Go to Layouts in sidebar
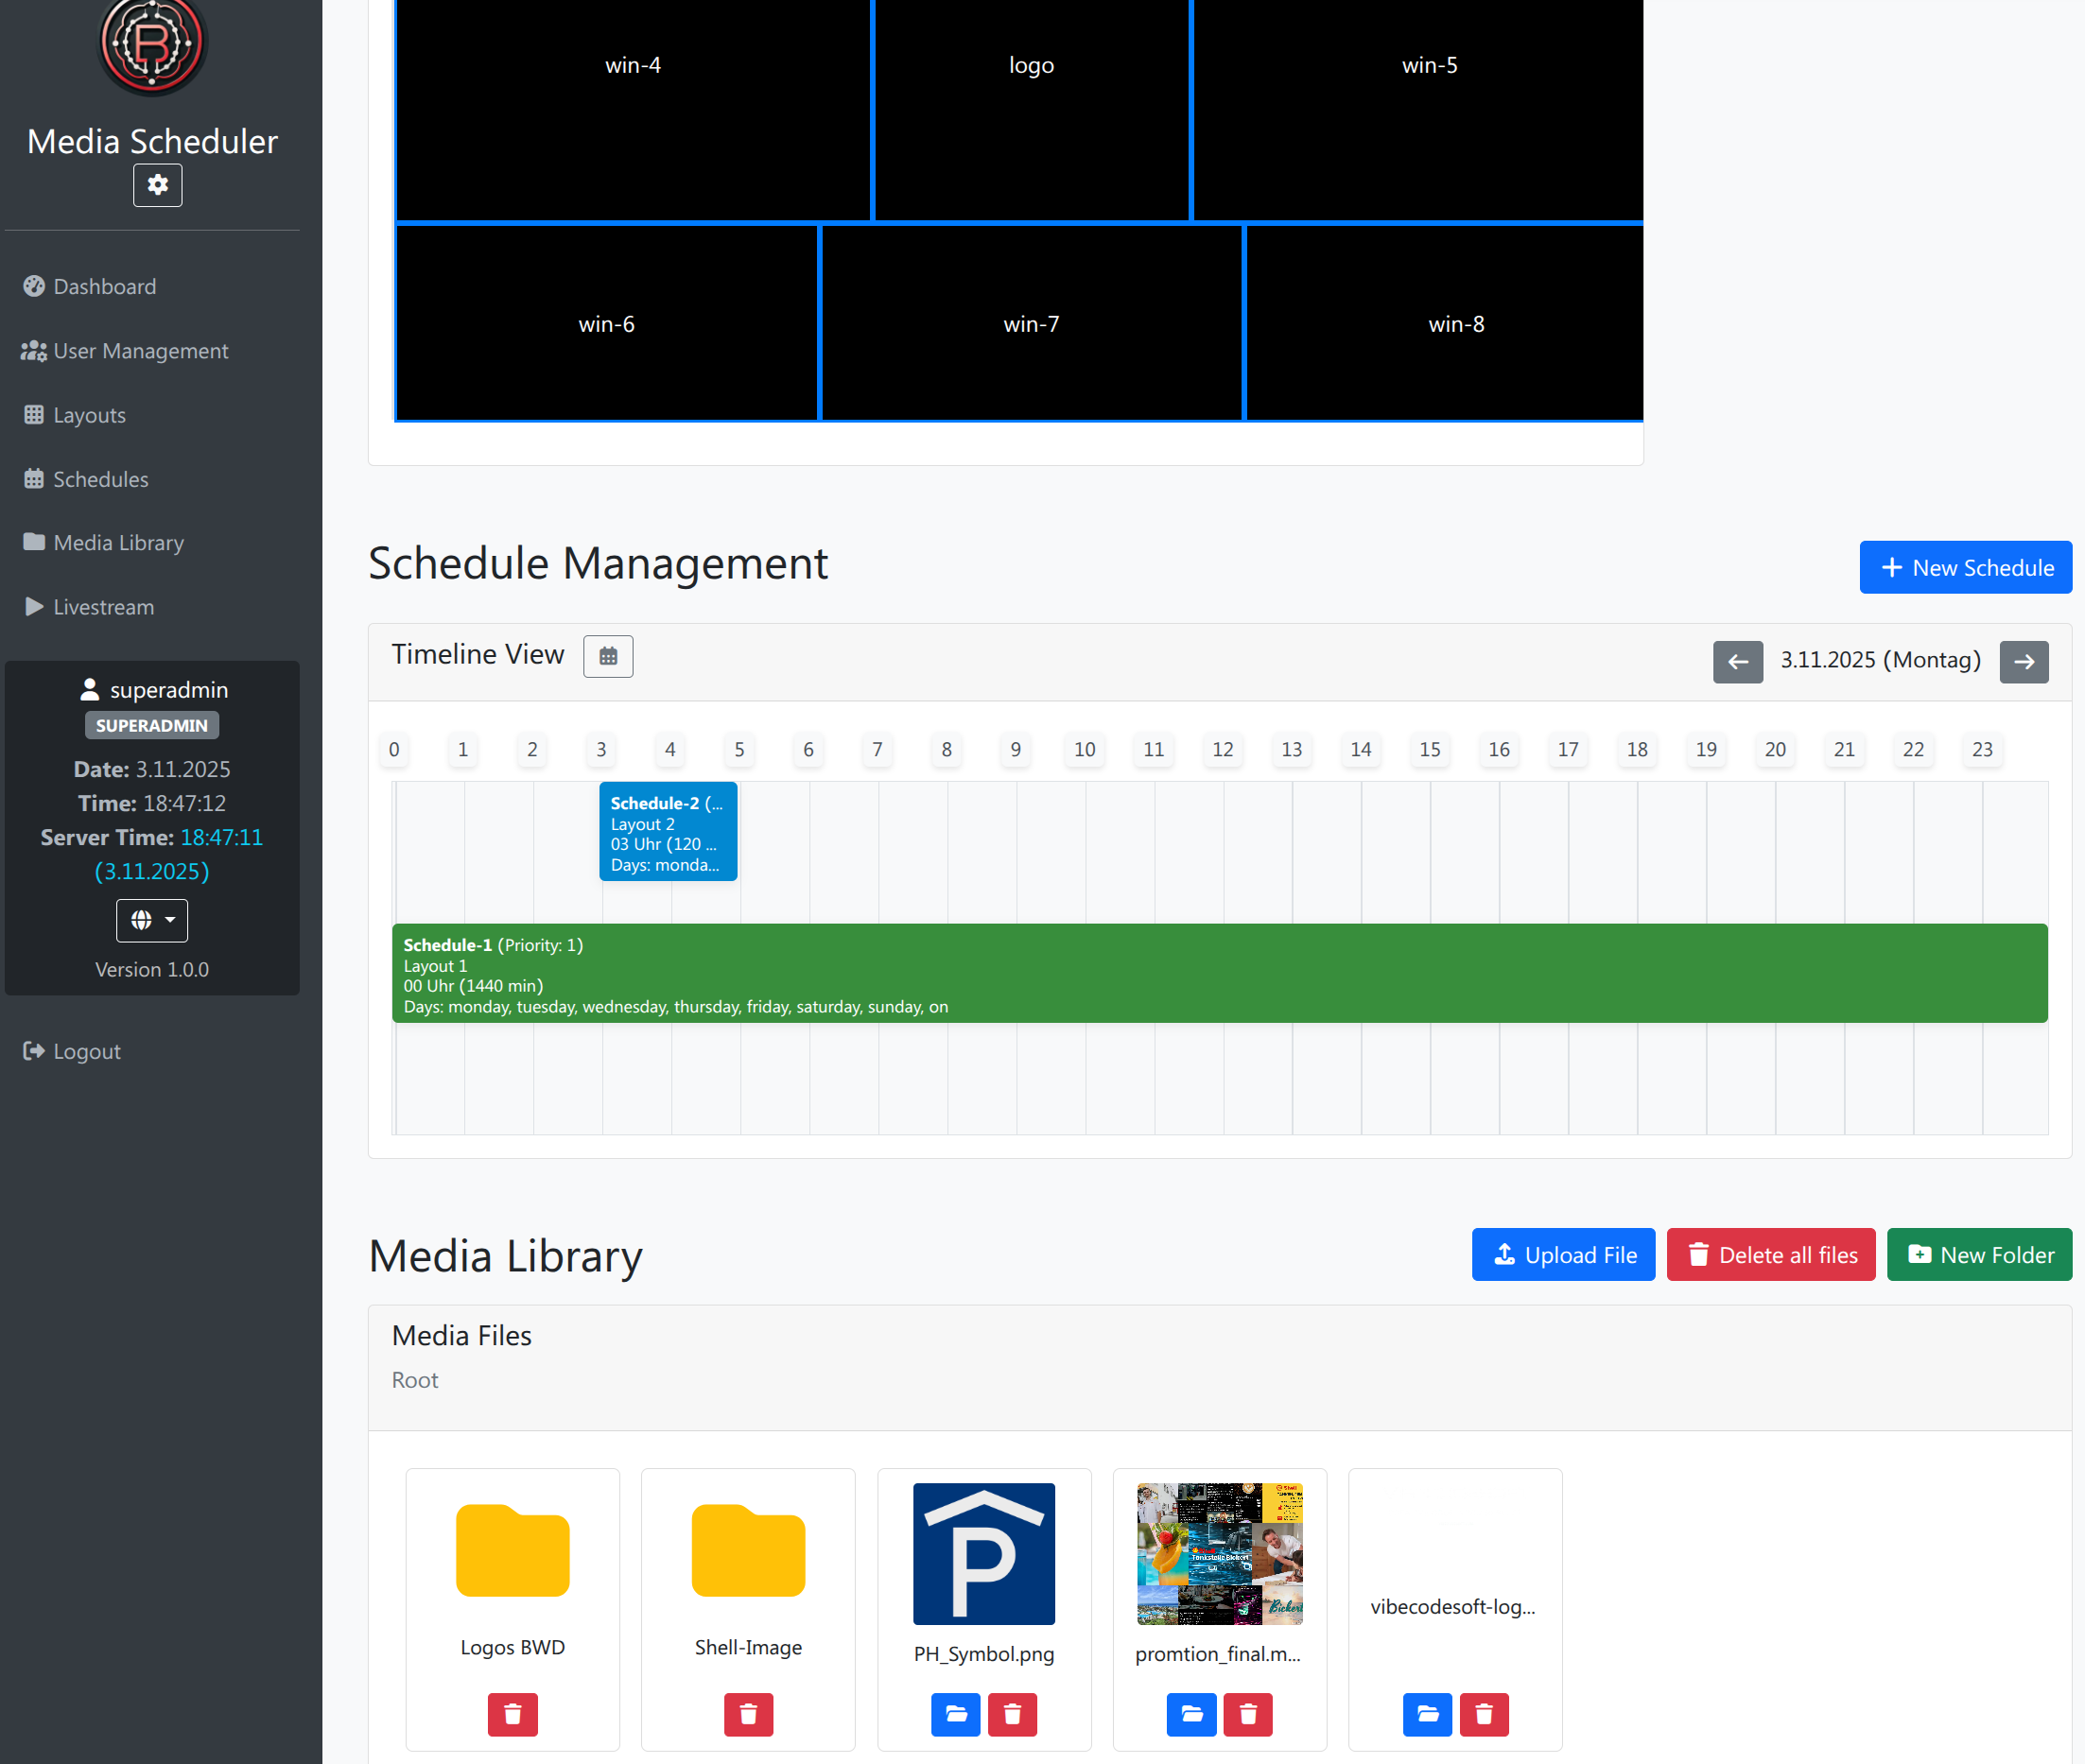 (x=89, y=415)
